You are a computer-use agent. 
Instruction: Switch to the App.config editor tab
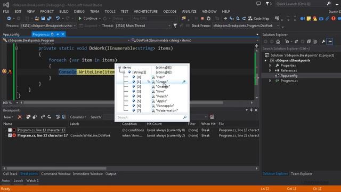point(11,34)
